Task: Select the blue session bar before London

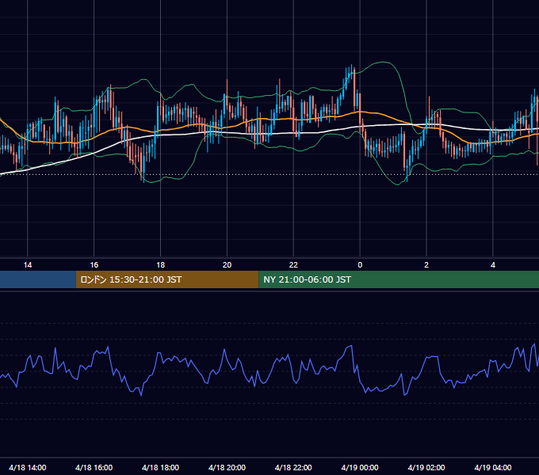Action: [x=38, y=279]
